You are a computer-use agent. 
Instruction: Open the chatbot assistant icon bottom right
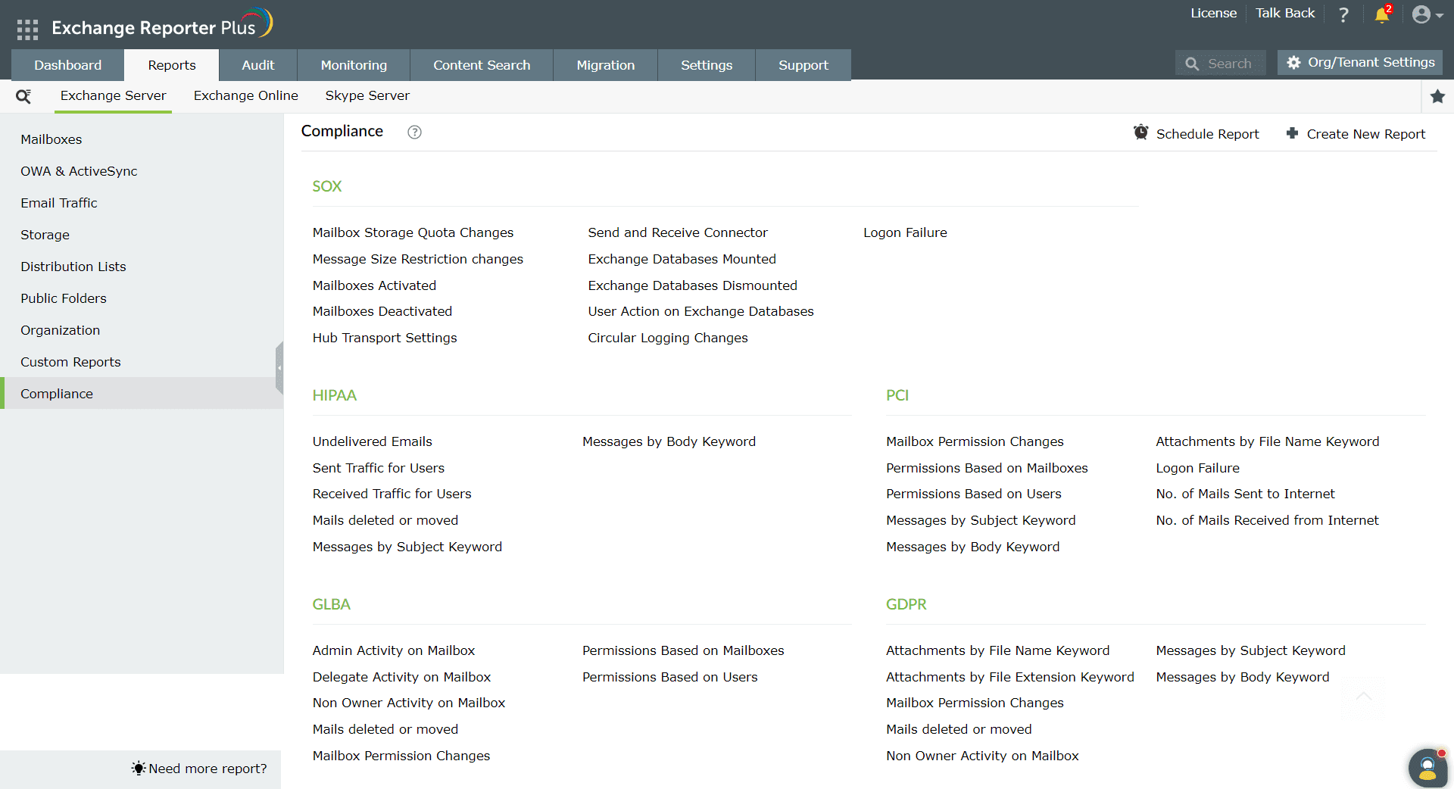coord(1427,767)
